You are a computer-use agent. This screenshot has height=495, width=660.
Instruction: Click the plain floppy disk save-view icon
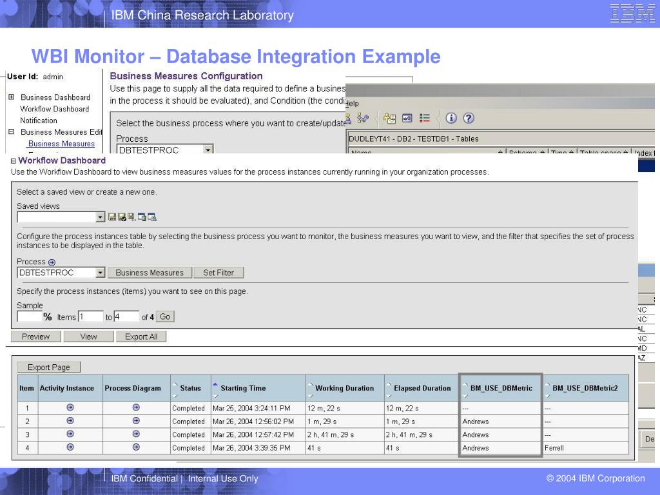112,217
